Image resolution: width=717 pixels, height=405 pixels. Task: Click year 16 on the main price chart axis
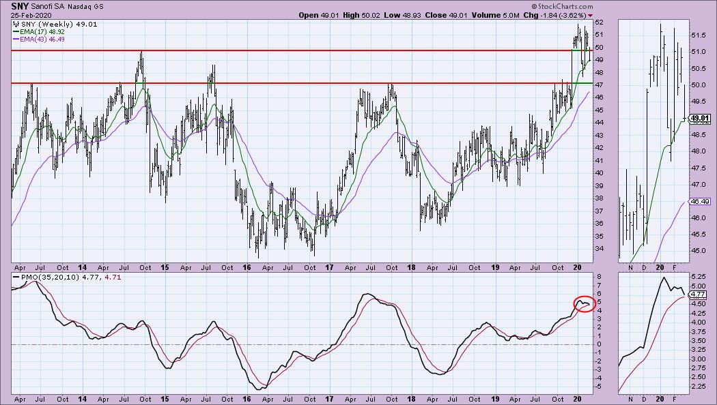tap(247, 267)
